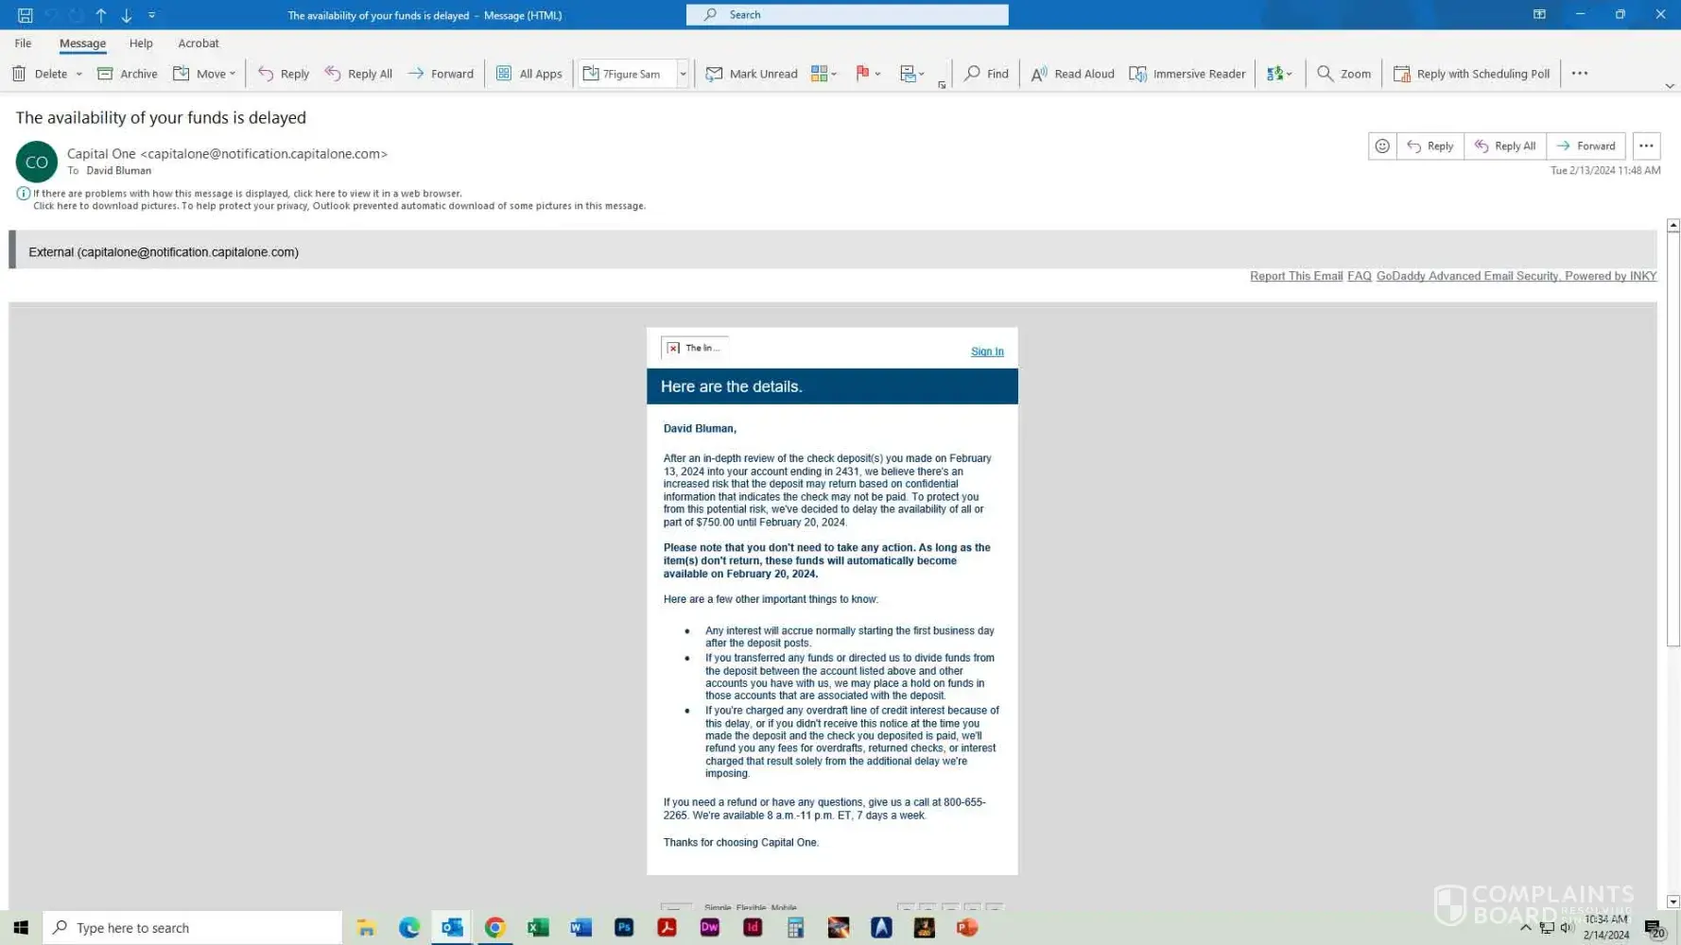Click Reply in the ribbon
Image resolution: width=1681 pixels, height=945 pixels.
click(284, 74)
